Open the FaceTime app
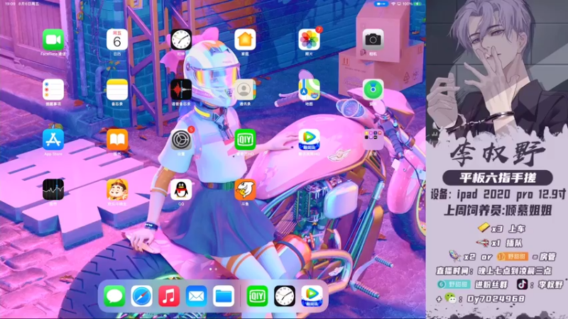Viewport: 568px width, 319px height. click(x=53, y=40)
